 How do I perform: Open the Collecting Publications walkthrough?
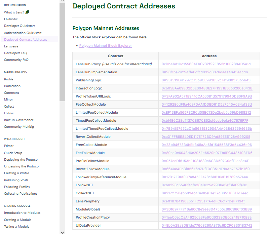(x=21, y=194)
